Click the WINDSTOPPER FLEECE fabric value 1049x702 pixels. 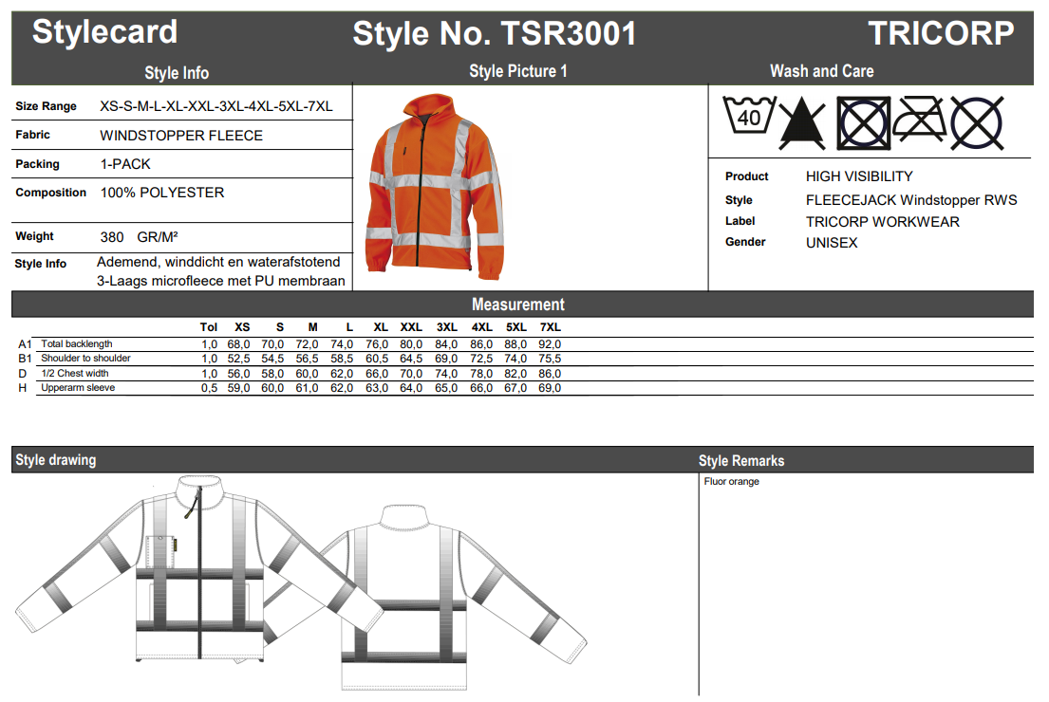click(x=181, y=136)
